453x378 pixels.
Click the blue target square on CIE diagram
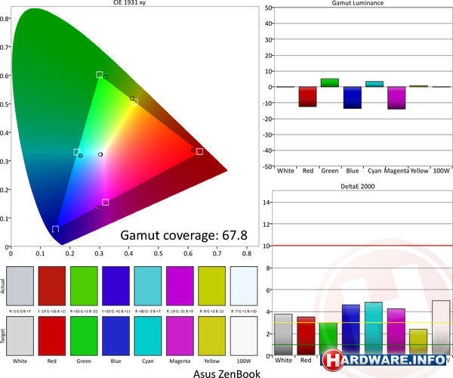click(55, 229)
